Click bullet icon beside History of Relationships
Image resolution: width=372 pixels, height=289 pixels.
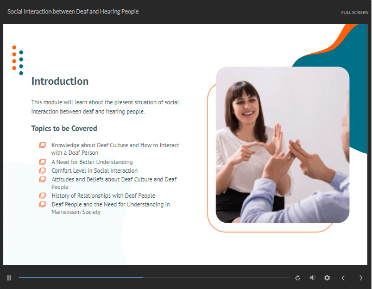tap(42, 196)
